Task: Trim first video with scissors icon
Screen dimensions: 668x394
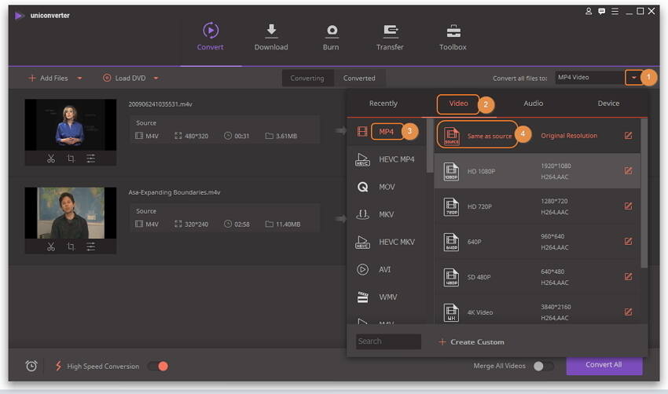Action: pos(51,159)
